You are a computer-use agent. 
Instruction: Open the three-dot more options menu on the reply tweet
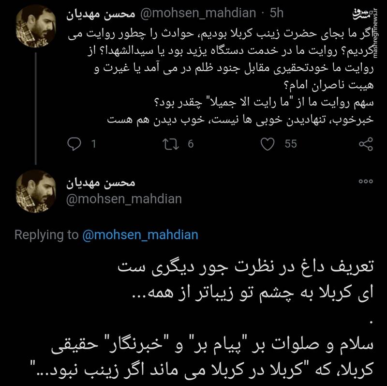(365, 181)
